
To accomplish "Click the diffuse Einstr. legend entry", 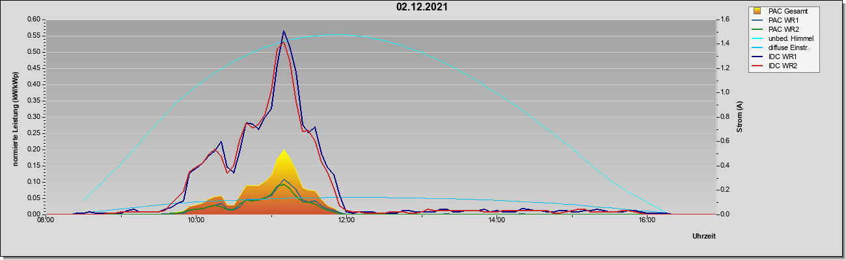I will coord(782,47).
